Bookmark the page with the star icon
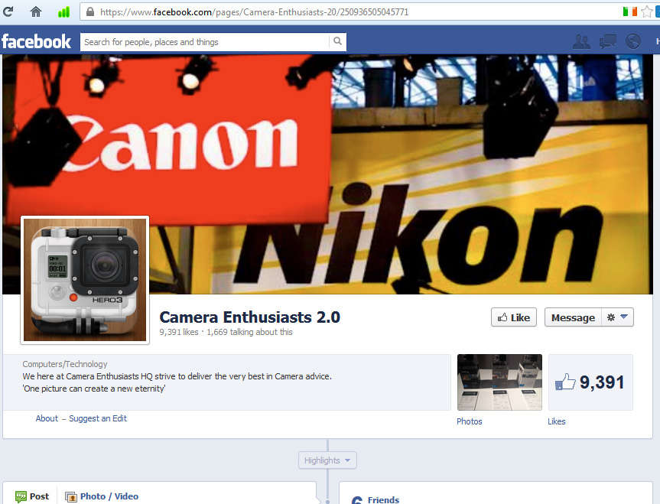 coord(648,11)
